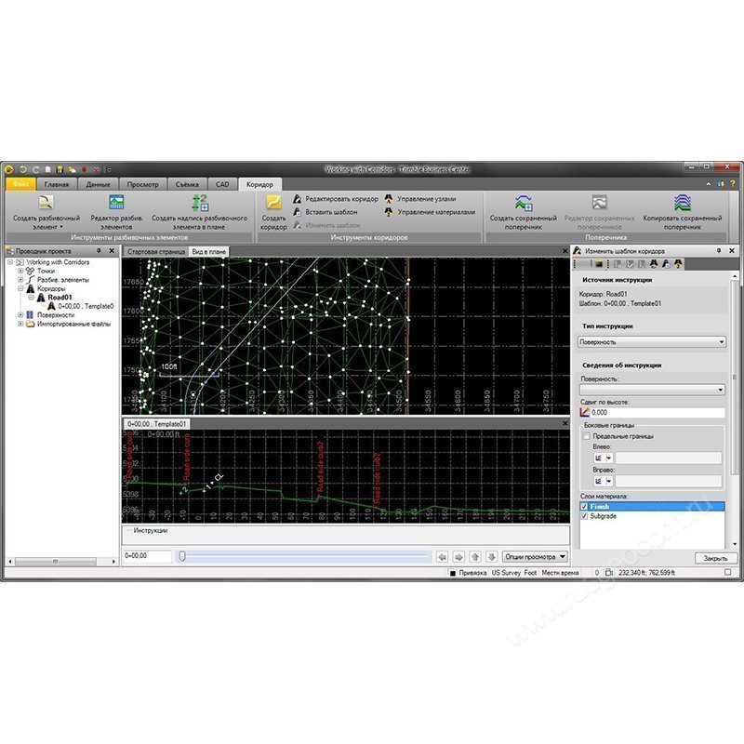Collapse the Коридоры tree node

click(x=21, y=288)
